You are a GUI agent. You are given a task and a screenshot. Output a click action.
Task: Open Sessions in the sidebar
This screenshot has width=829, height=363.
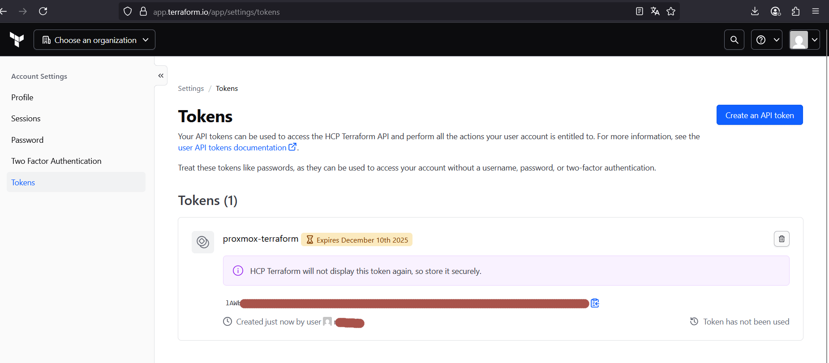(26, 119)
